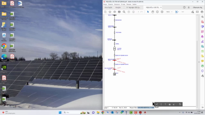Go to the Ana Sayfa home tab

point(108,7)
